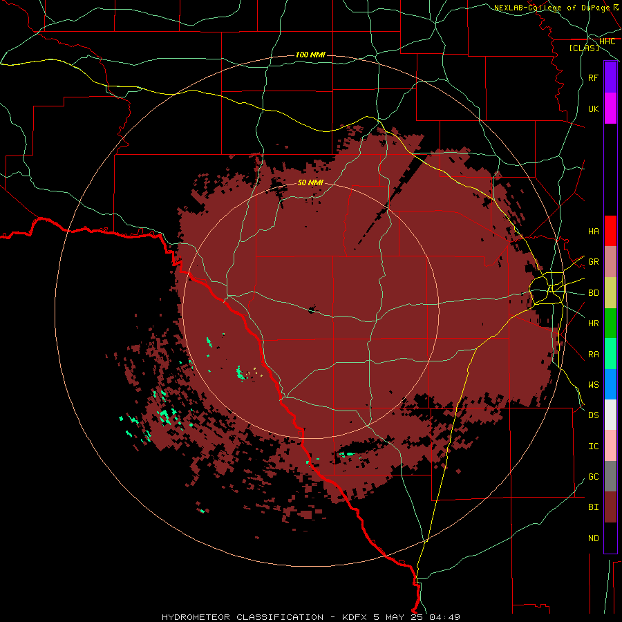Click the DS white legend swatch

pyautogui.click(x=610, y=415)
